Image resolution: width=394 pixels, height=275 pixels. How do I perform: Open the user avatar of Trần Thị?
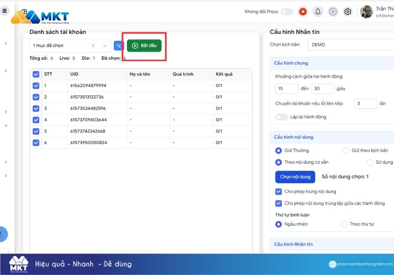[x=367, y=11]
